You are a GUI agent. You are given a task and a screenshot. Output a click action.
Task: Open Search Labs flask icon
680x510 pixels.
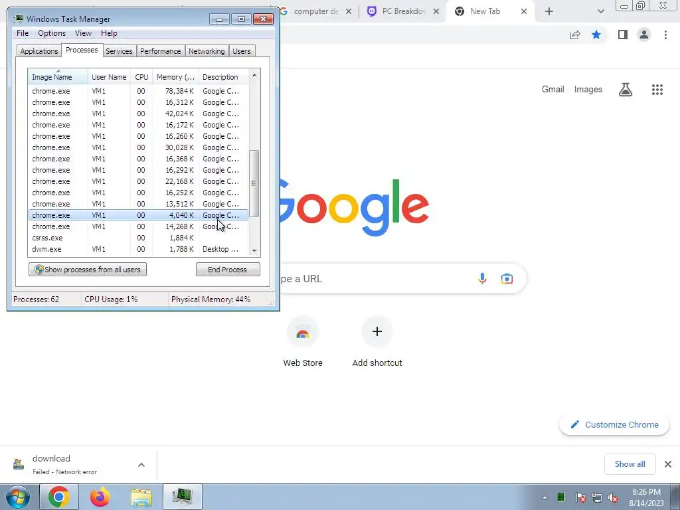[626, 90]
